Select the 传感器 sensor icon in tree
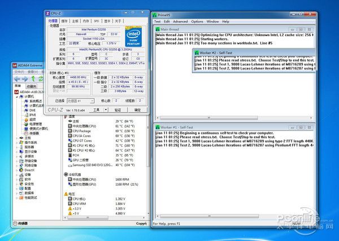The height and width of the screenshot is (241, 339). (x=26, y=133)
